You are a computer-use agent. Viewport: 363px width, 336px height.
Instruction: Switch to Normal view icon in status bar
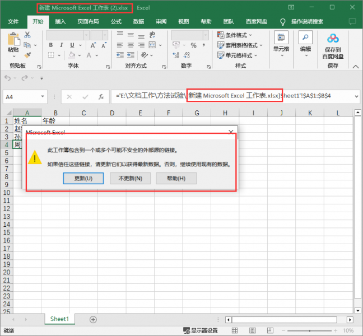(x=235, y=330)
